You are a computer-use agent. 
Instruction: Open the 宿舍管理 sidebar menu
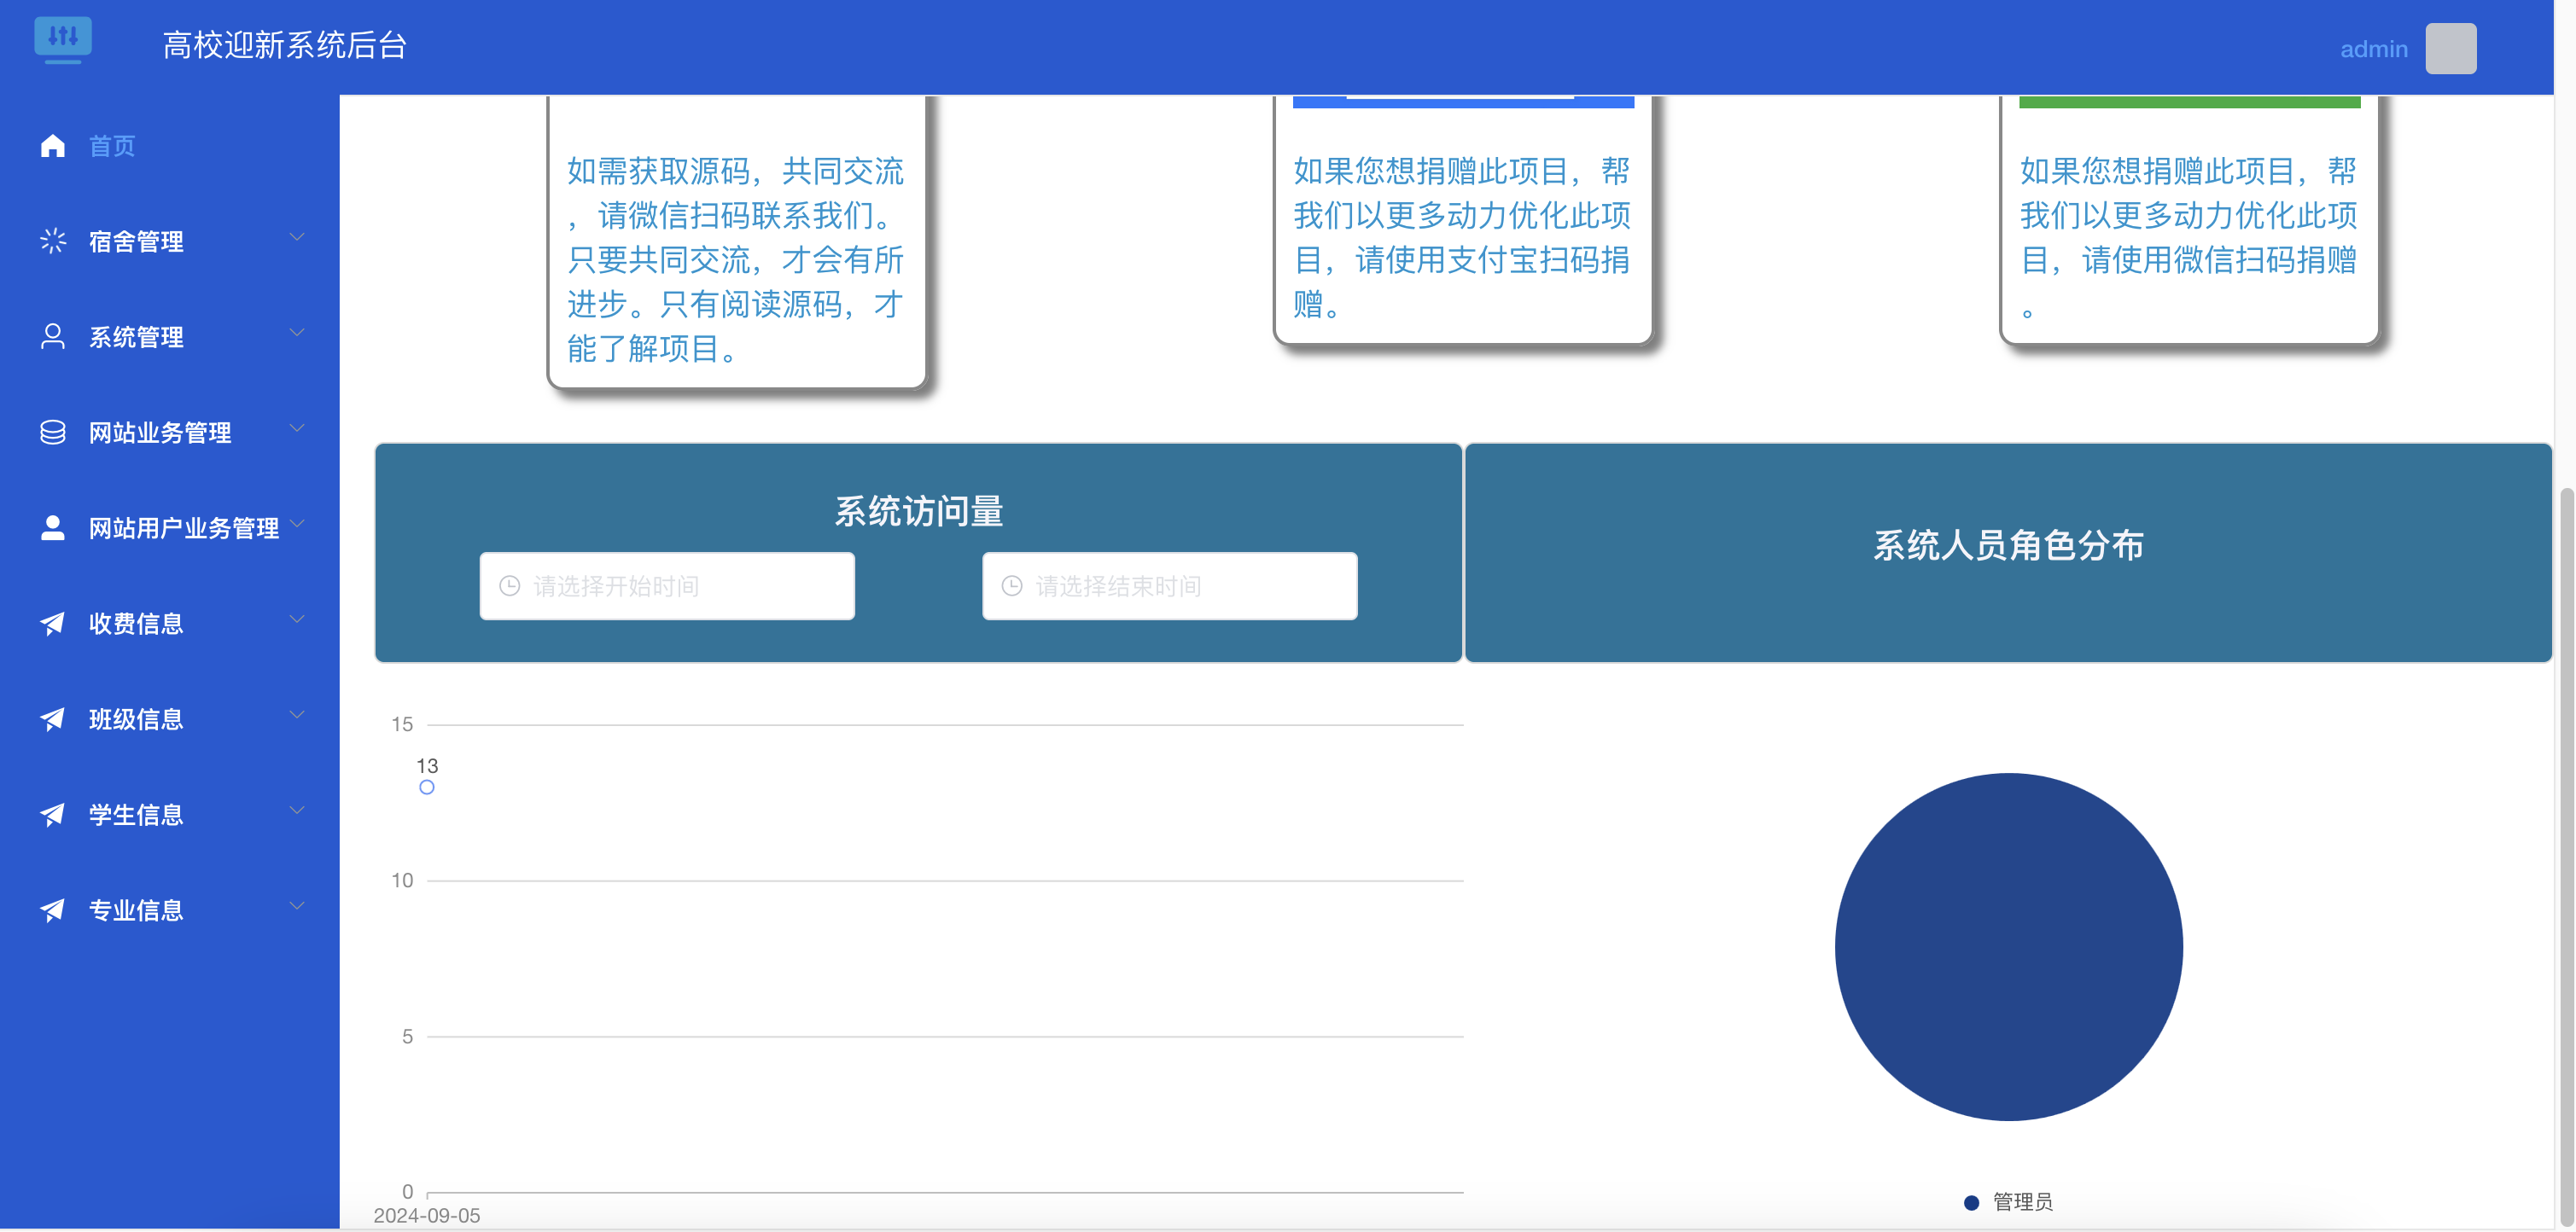170,241
